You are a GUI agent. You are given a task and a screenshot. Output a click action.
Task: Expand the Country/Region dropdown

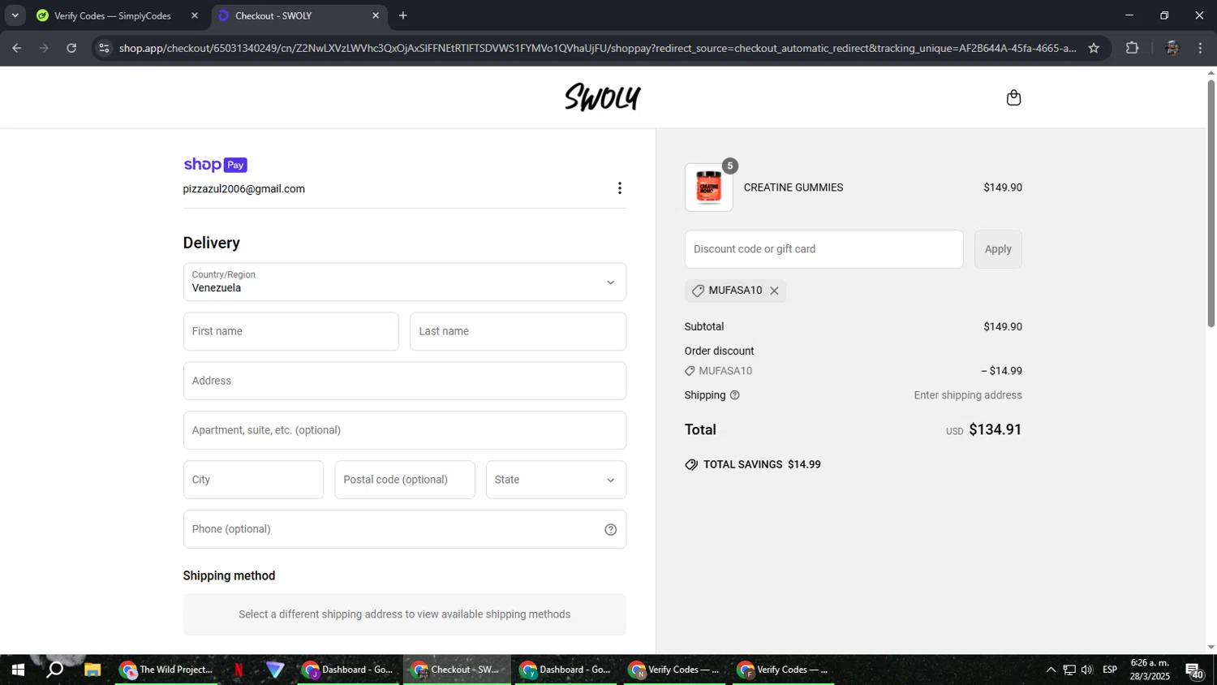[405, 282]
